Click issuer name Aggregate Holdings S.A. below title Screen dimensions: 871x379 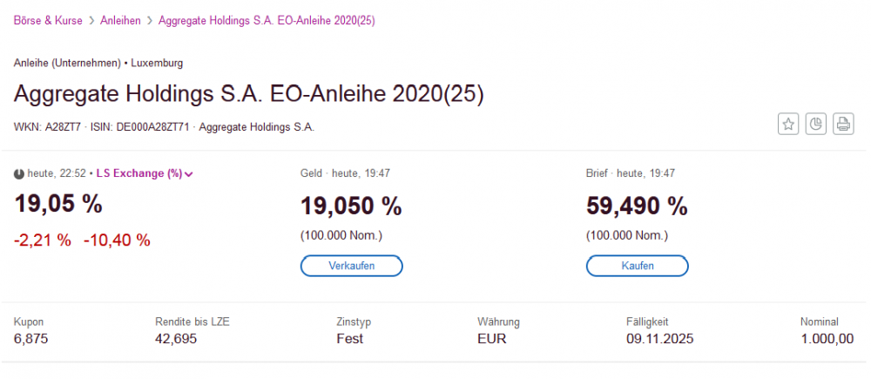click(x=256, y=127)
